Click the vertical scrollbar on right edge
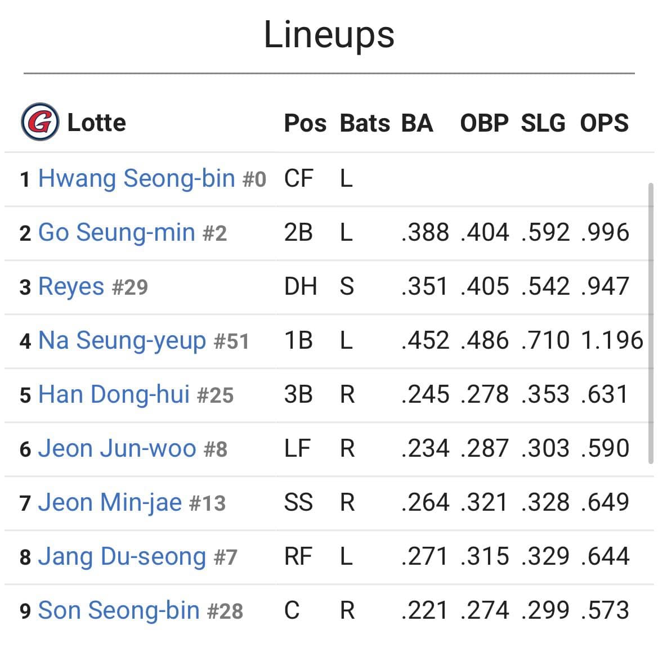658x648 pixels. pyautogui.click(x=651, y=323)
